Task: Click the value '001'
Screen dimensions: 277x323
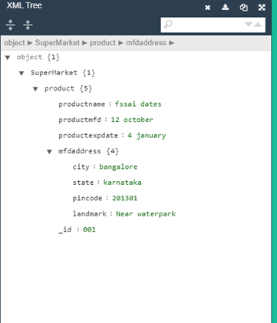Action: pos(89,229)
